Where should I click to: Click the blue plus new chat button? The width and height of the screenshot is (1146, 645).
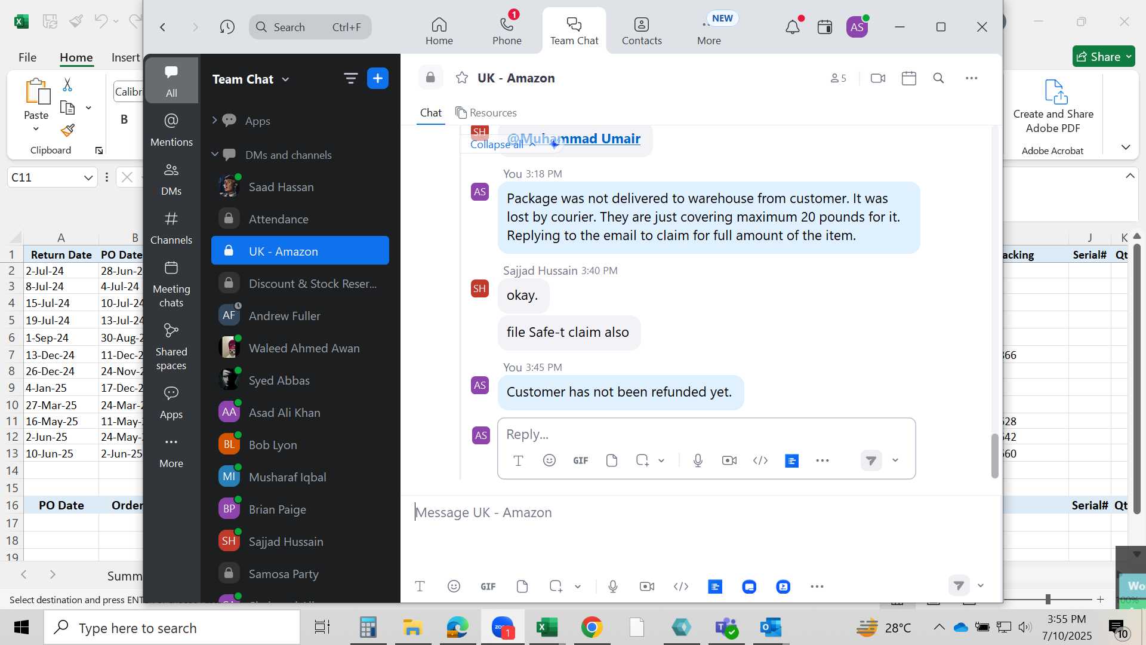378,78
